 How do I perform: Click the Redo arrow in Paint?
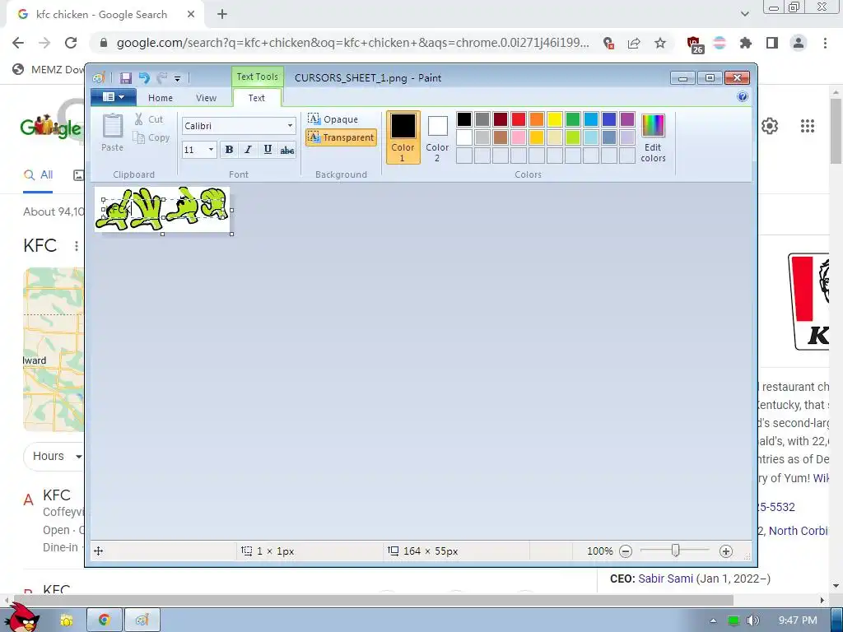(x=162, y=78)
